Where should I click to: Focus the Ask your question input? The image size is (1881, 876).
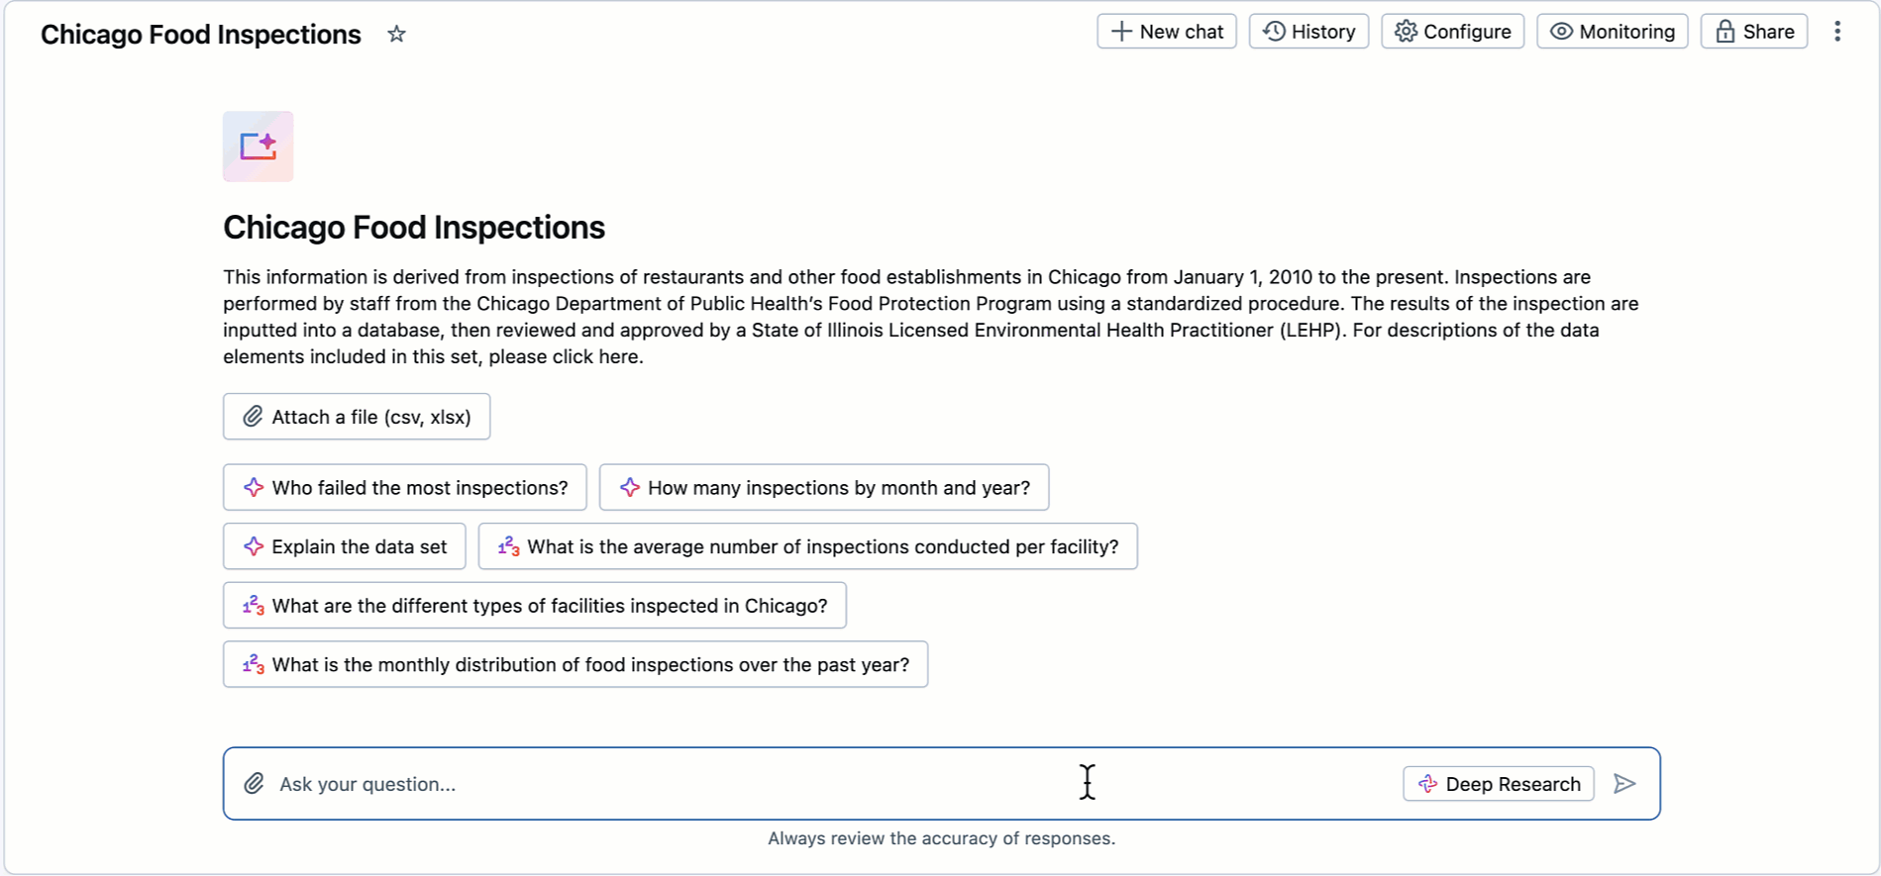[792, 784]
